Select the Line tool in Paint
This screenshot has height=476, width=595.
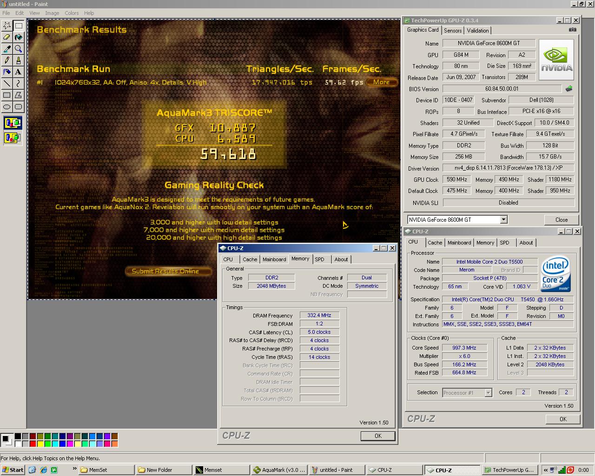(7, 84)
